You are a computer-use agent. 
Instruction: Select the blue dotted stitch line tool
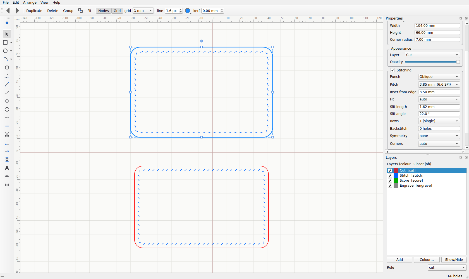click(7, 126)
